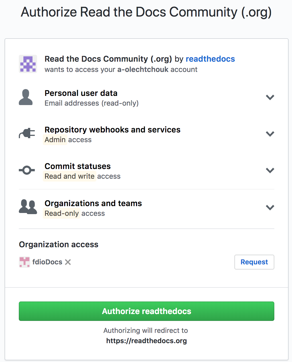292x362 pixels.
Task: Click the Organizations and teams people icon
Action: point(28,207)
